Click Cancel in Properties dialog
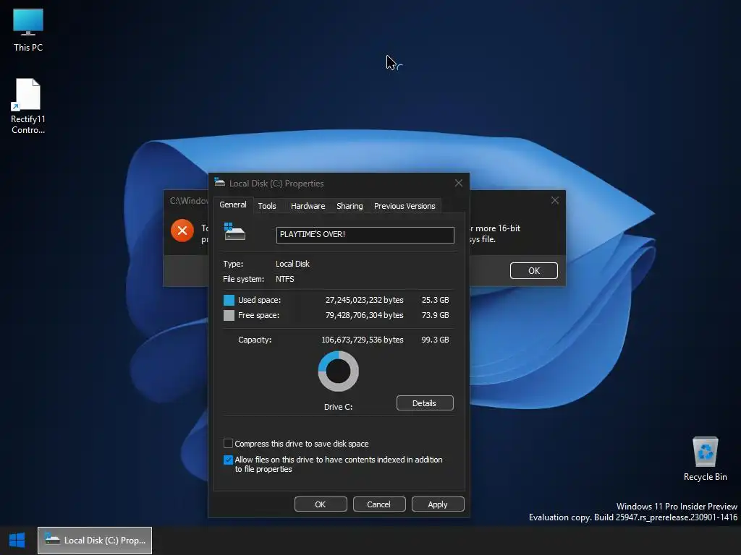The width and height of the screenshot is (741, 555). pyautogui.click(x=379, y=504)
